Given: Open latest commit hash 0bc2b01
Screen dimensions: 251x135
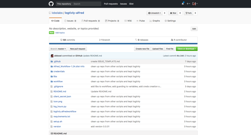Looking at the screenshot, I should pyautogui.click(x=180, y=56).
